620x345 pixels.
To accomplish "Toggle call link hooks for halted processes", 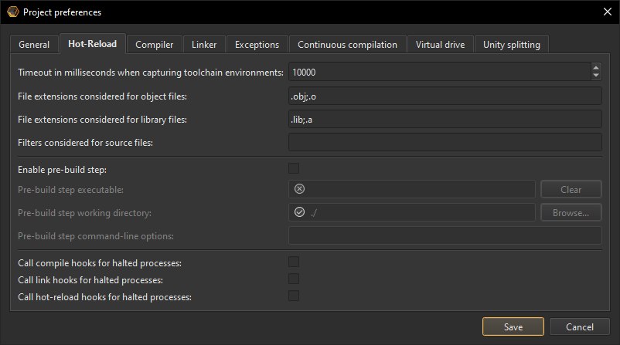I will tap(294, 279).
